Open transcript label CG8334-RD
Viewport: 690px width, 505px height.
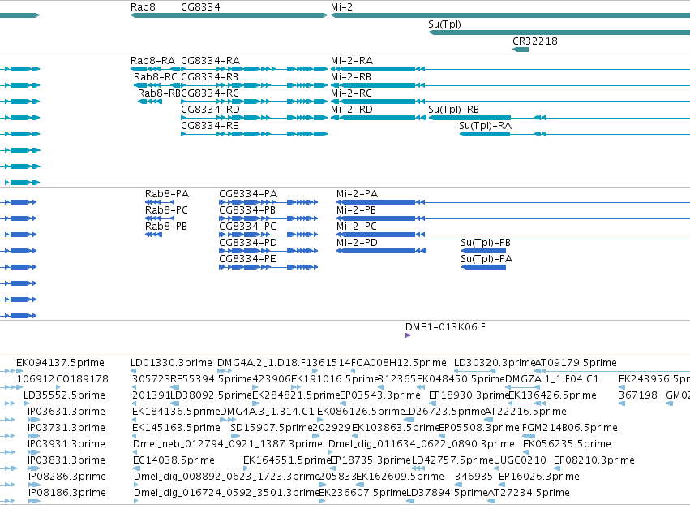pyautogui.click(x=210, y=110)
